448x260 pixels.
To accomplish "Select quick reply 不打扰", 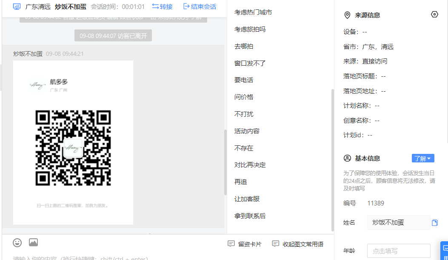I will tap(244, 114).
